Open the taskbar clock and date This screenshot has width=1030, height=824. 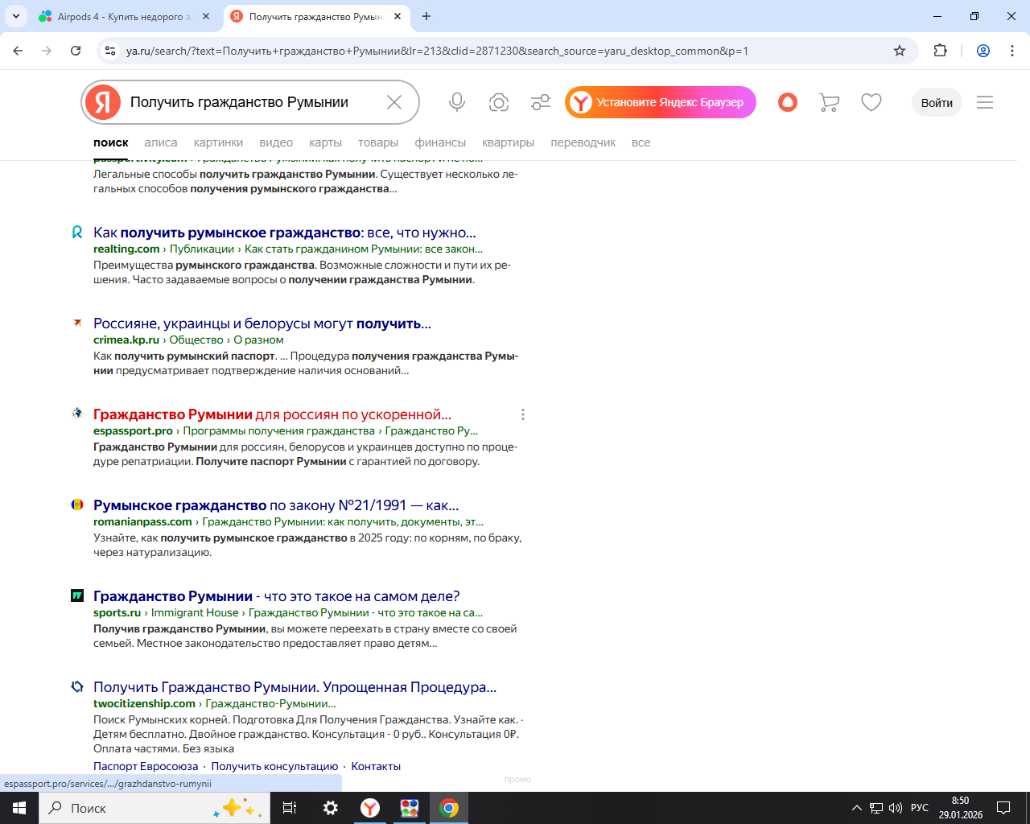click(x=960, y=808)
